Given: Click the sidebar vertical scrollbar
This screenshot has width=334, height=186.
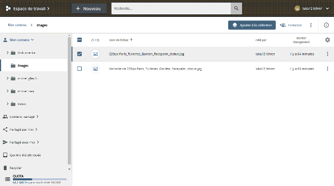Looking at the screenshot, I should pyautogui.click(x=69, y=100).
